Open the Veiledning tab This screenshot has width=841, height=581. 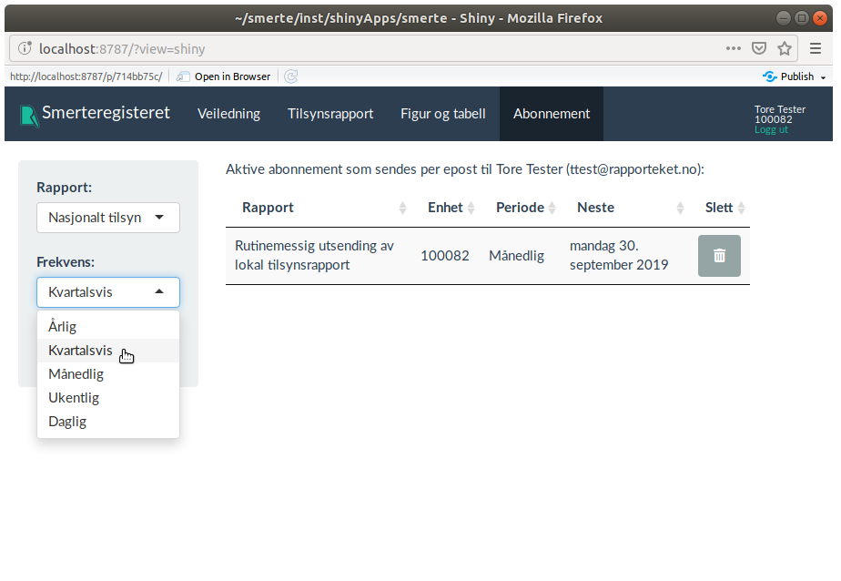pos(228,114)
